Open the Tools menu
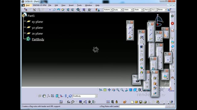Screen dimensions: 197x110 [x=79, y=5]
